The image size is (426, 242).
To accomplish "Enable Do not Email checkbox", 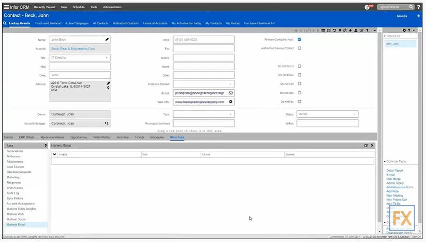I will [x=299, y=75].
